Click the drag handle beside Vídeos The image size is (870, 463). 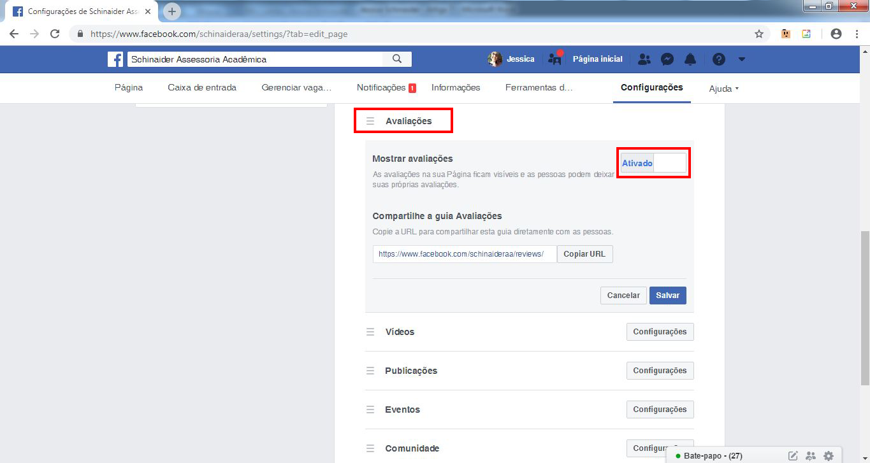click(370, 332)
